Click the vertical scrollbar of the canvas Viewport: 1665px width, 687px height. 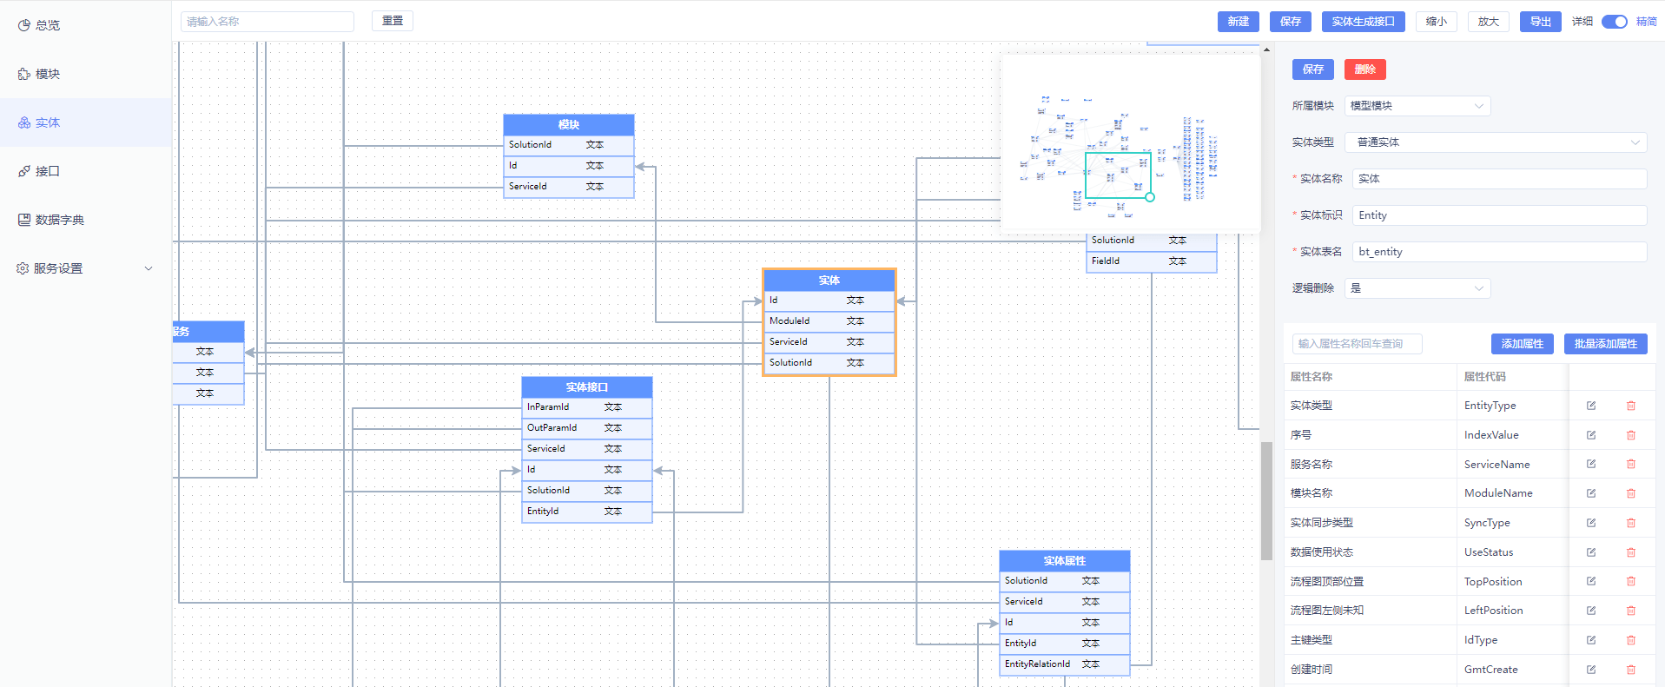pos(1266,500)
